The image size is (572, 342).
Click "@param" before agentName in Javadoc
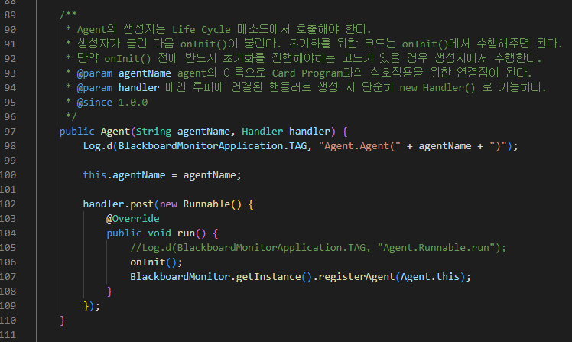(x=95, y=73)
